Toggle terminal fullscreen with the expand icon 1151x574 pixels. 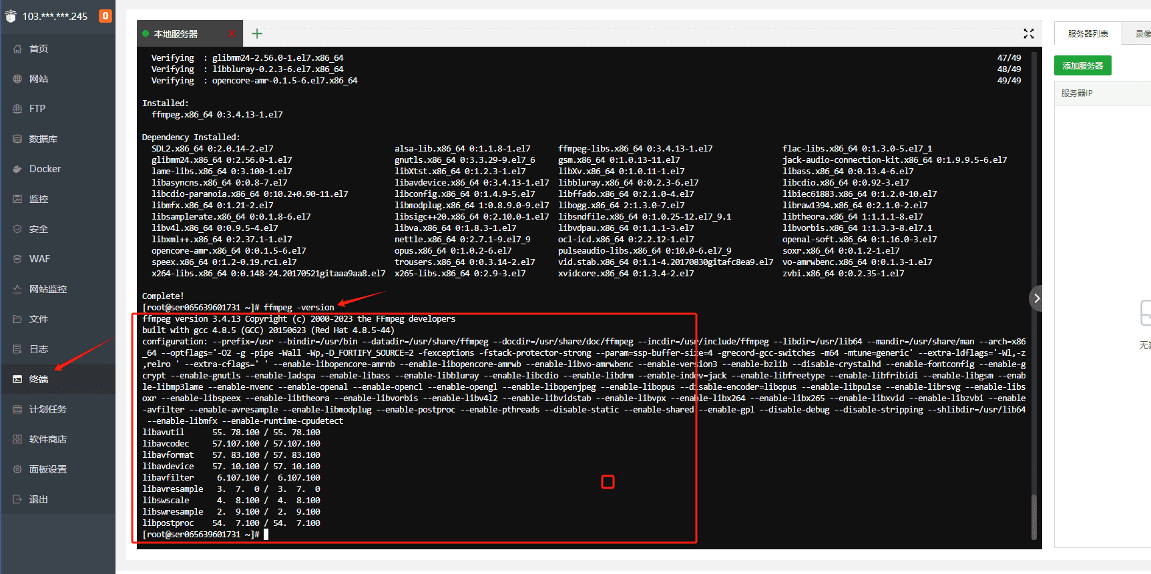pyautogui.click(x=1029, y=33)
